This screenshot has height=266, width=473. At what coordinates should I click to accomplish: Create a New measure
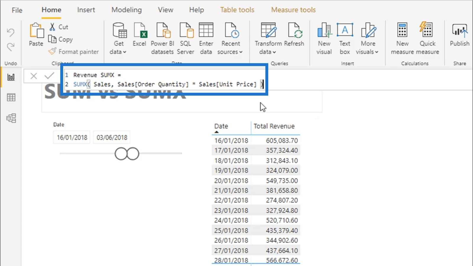pos(402,39)
